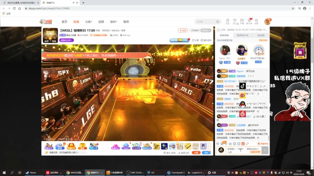Expand the 游戏 dropdown in header
314x176 pixels.
click(x=113, y=22)
